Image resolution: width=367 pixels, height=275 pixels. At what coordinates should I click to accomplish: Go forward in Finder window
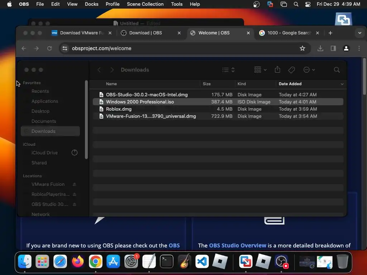(x=112, y=70)
